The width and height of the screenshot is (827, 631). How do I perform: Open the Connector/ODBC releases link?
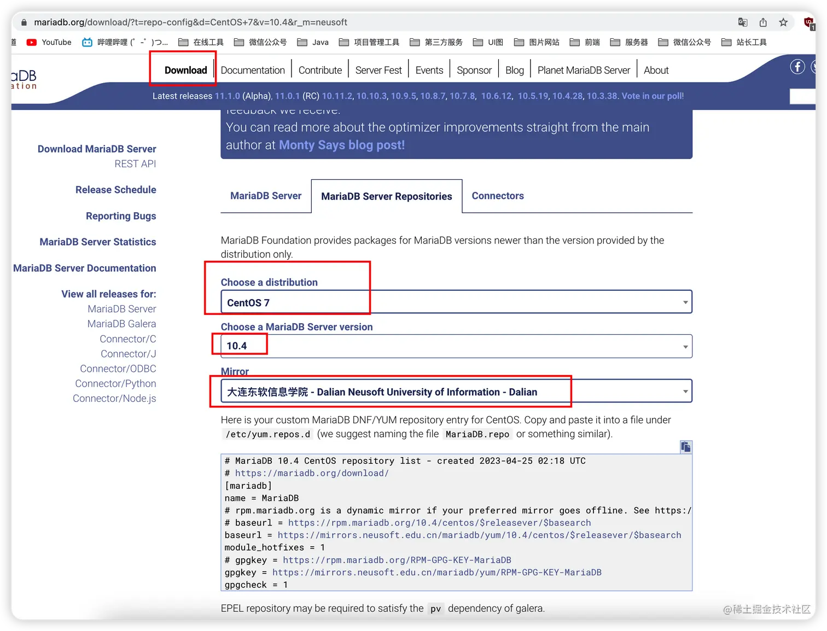click(118, 369)
